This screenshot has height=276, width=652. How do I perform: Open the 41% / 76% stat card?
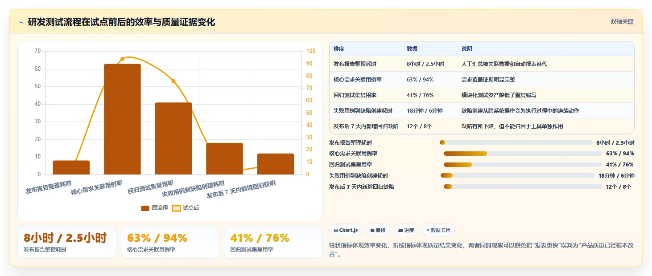click(x=273, y=242)
